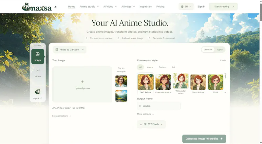Click the Maxsa fox logo
The width and height of the screenshot is (262, 144).
click(37, 7)
